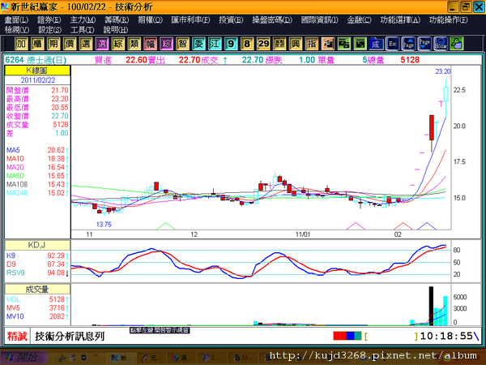Viewport: 486px width, 365px height.
Task: Click the yellow 綜 toolbar button
Action: (117, 44)
